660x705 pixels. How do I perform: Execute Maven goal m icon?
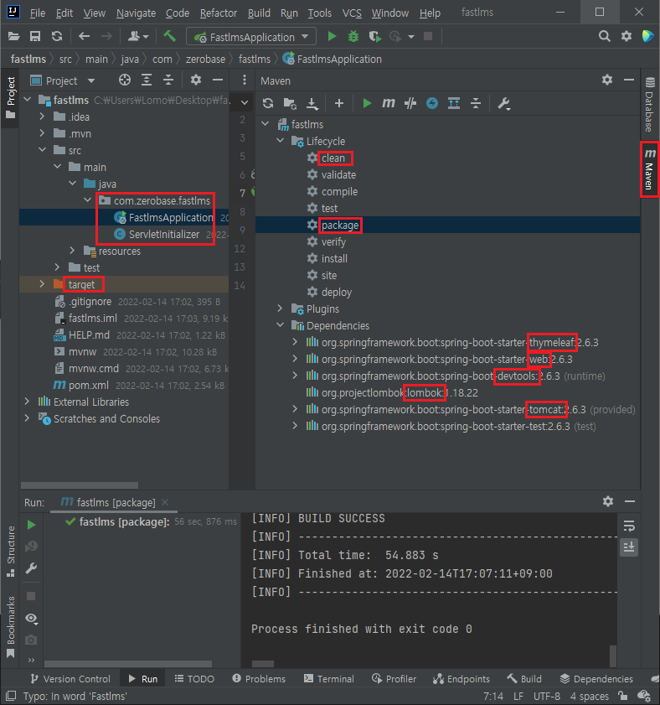coord(388,103)
